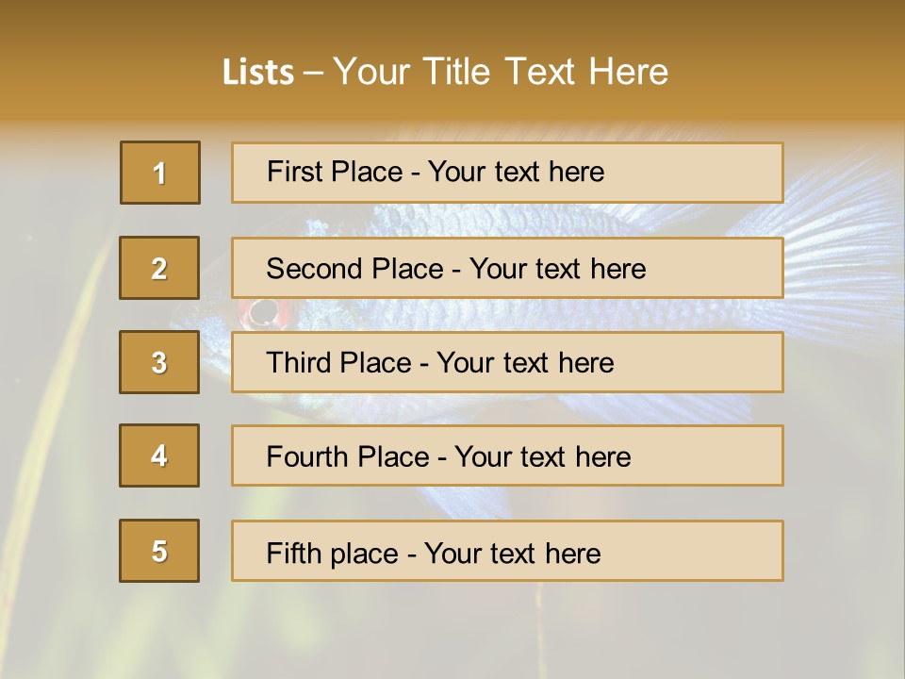Screen dimensions: 905x679
Task: Select First Place text bar
Action: [x=507, y=173]
